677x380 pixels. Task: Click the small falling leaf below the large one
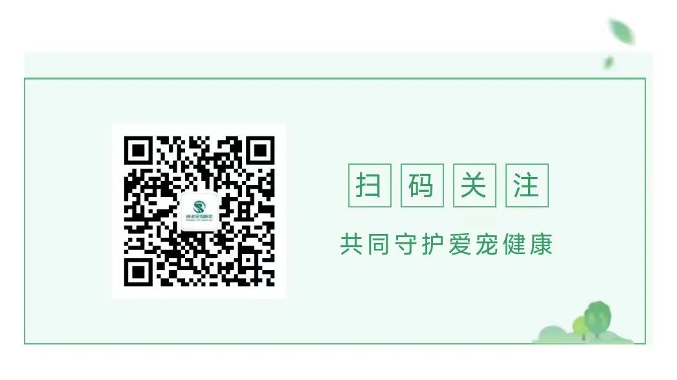608,63
